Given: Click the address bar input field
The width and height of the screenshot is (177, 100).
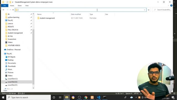Looking at the screenshot, I should point(80,10).
